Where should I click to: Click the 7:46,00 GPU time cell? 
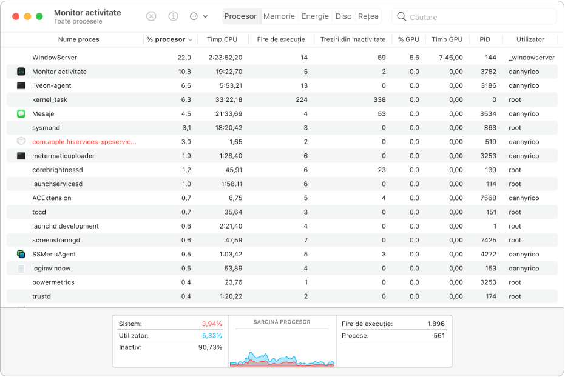pos(451,58)
